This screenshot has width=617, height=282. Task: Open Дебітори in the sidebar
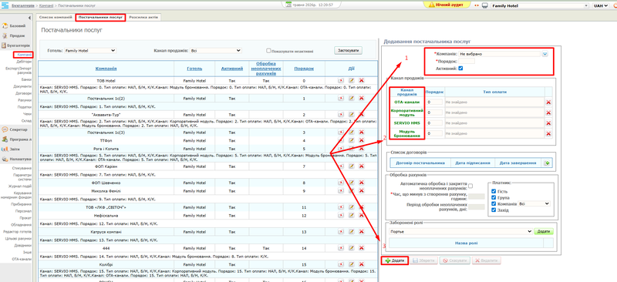tap(24, 62)
